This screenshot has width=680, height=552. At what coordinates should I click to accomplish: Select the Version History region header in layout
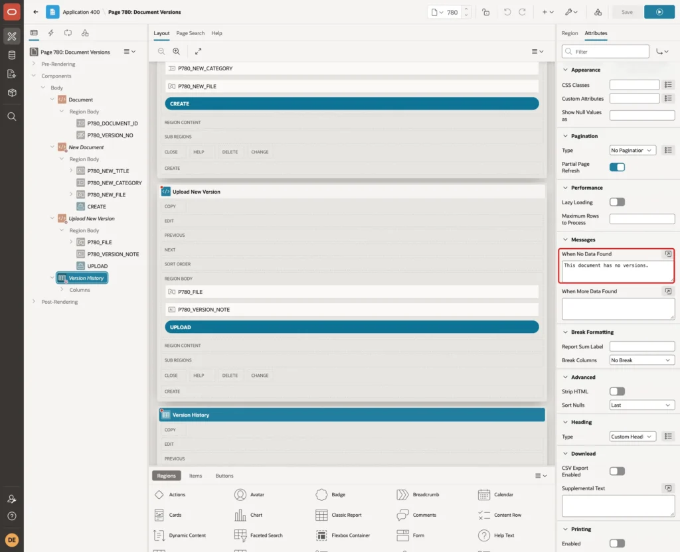[x=352, y=415]
